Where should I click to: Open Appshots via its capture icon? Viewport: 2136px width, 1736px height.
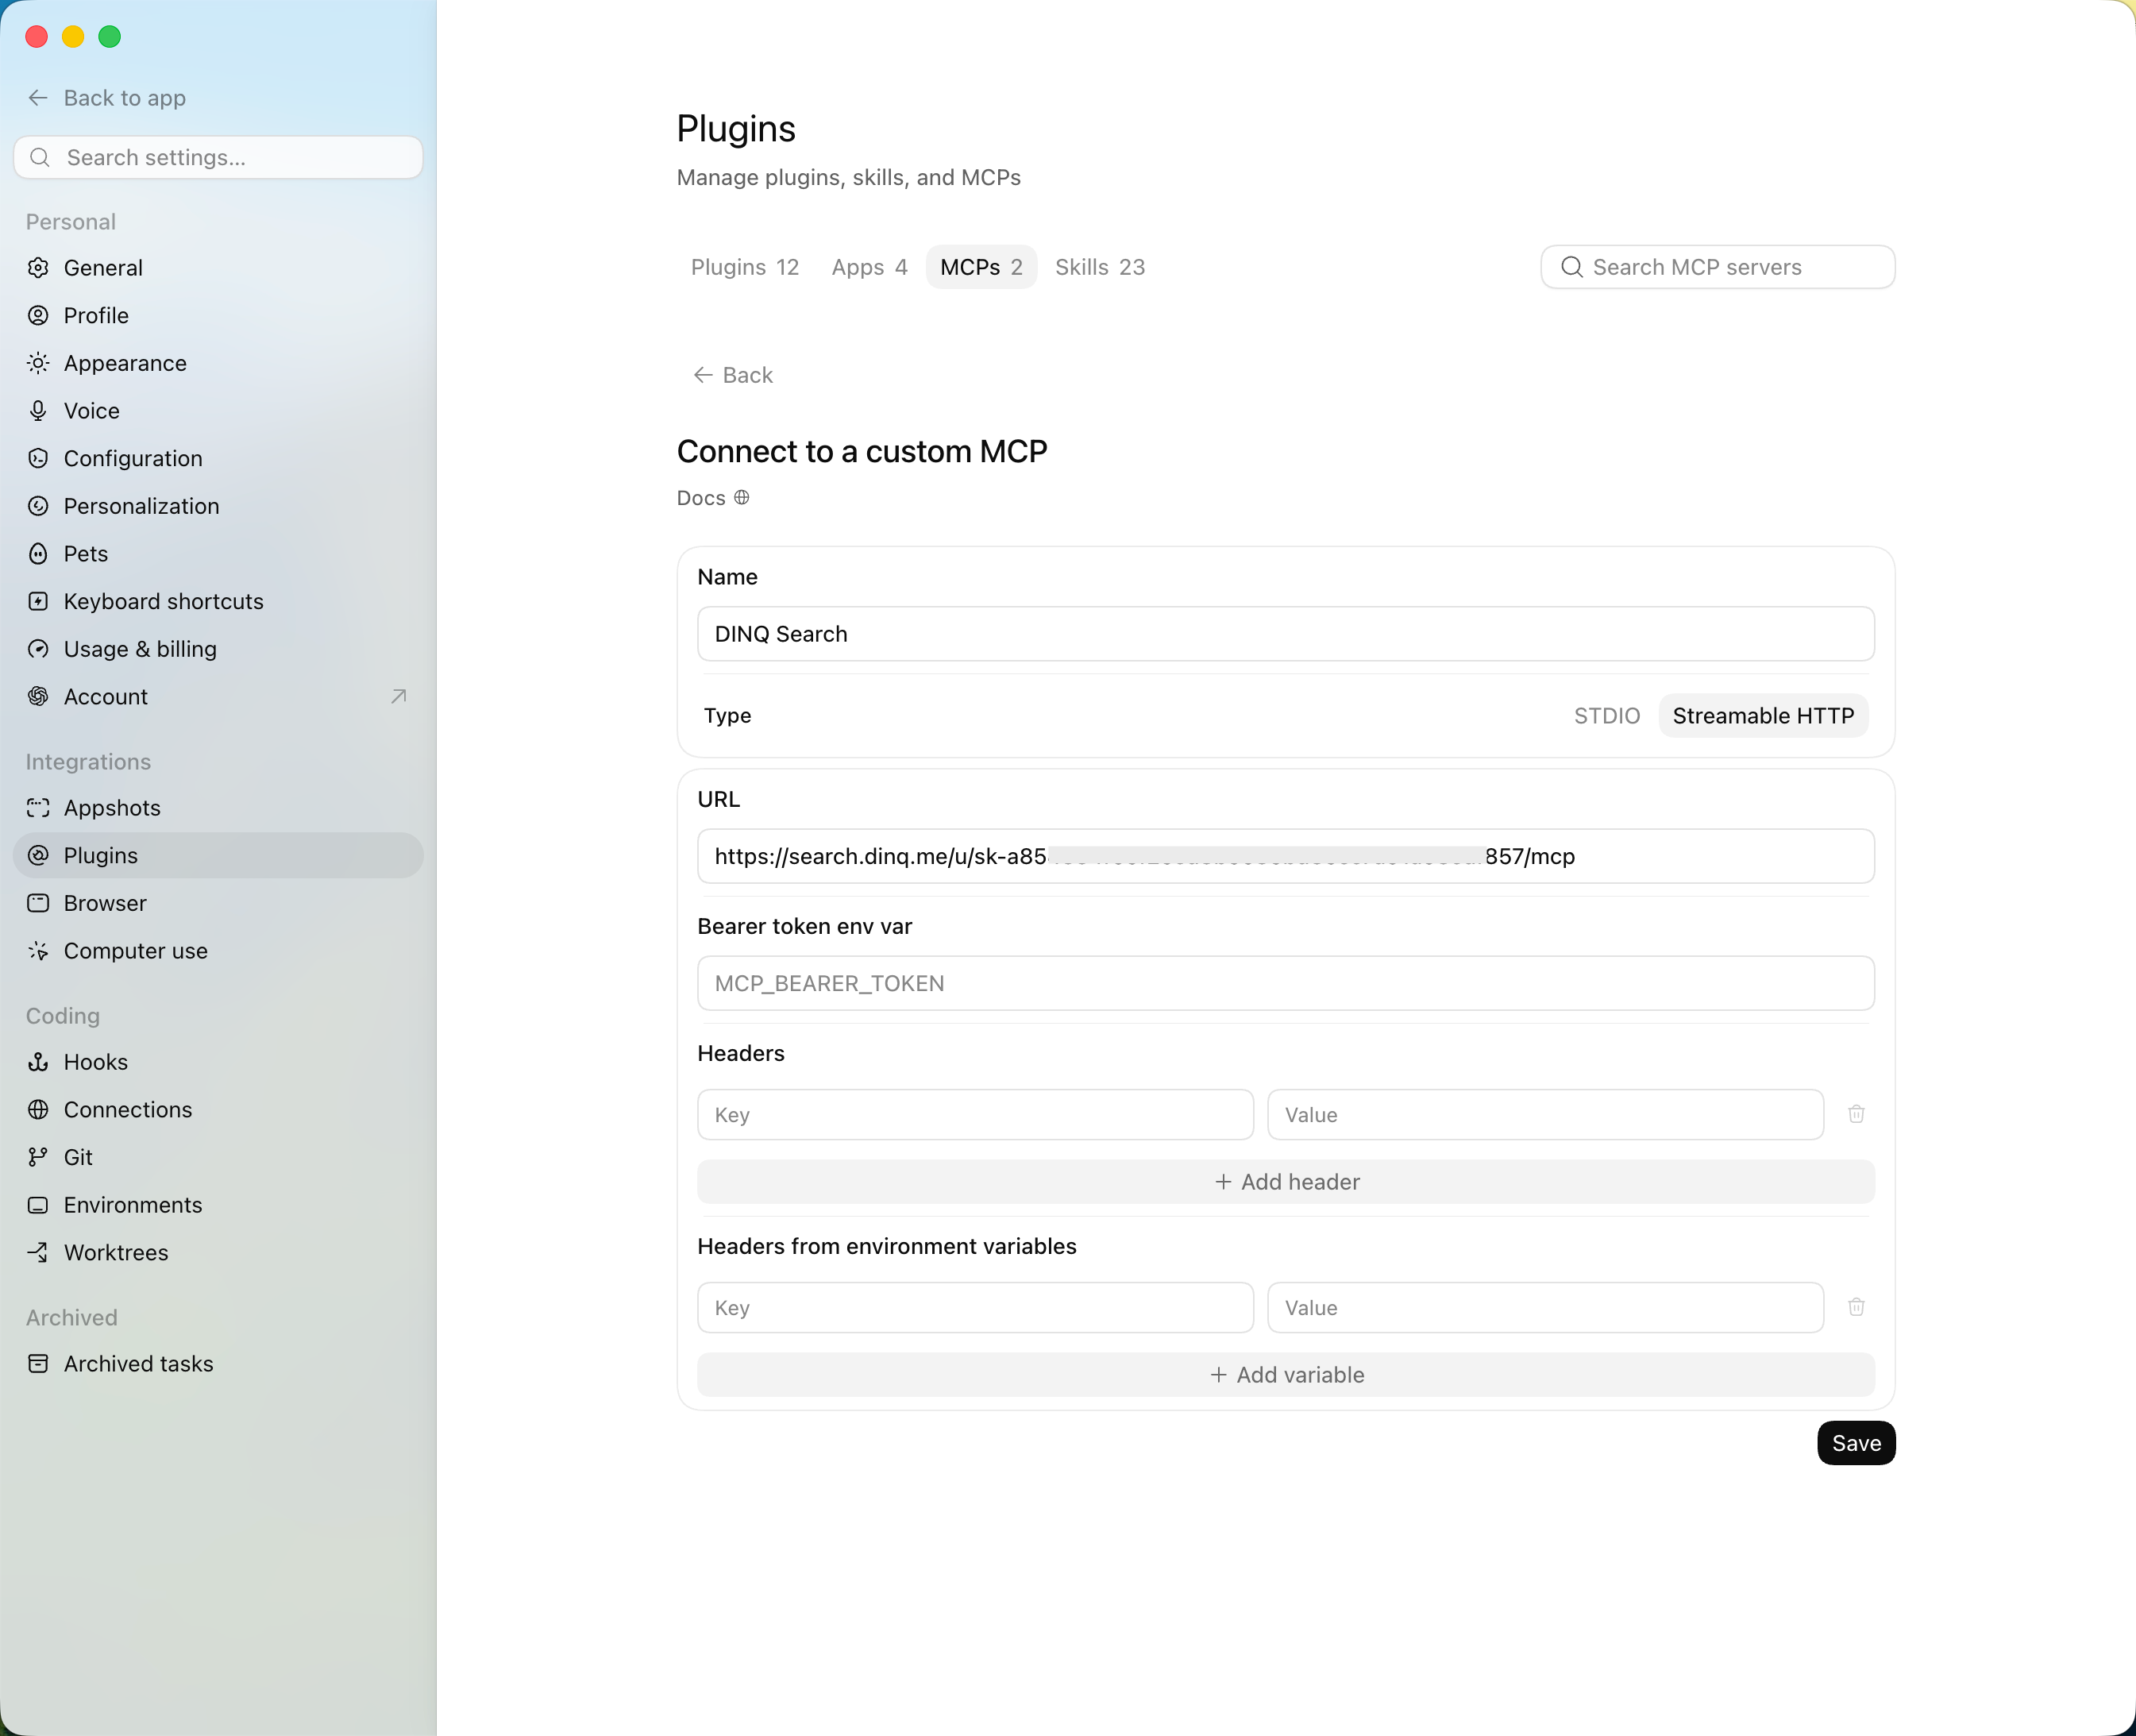[x=38, y=808]
